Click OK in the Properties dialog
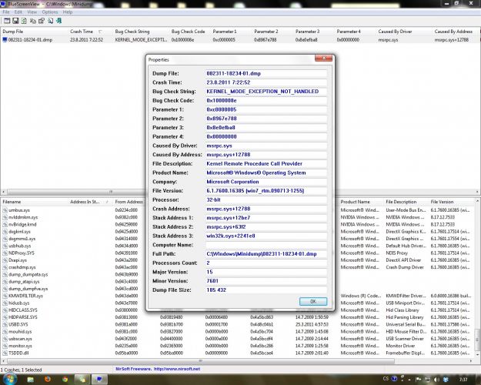Image resolution: width=481 pixels, height=385 pixels. [313, 302]
